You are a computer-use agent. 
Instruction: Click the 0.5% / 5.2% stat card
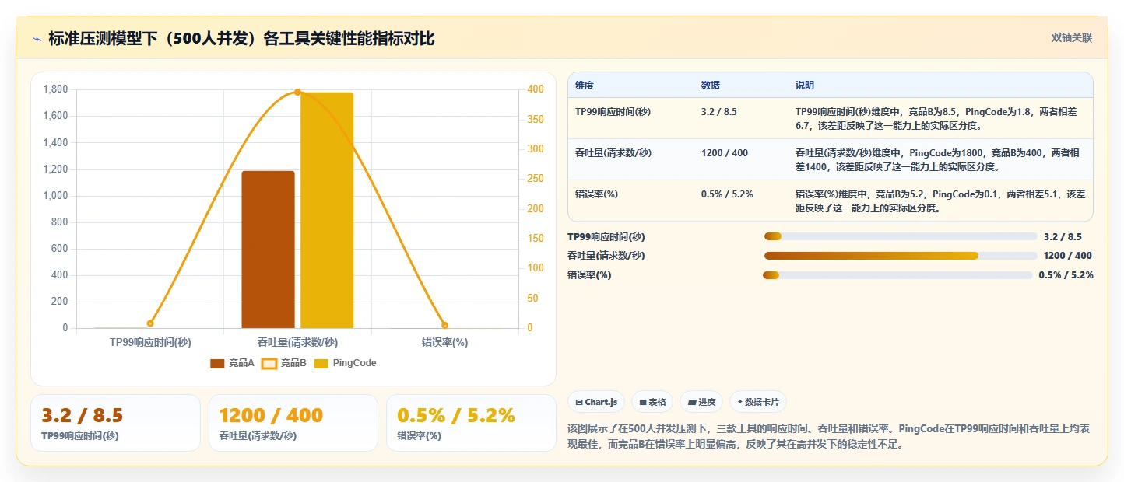471,423
